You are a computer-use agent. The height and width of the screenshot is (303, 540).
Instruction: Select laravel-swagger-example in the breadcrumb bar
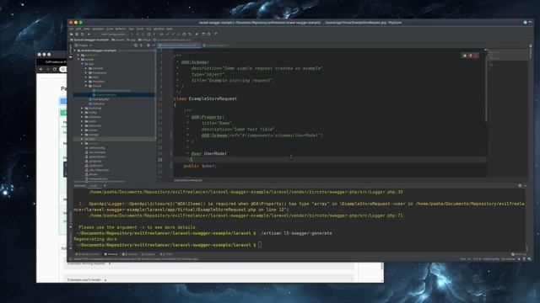(89, 40)
